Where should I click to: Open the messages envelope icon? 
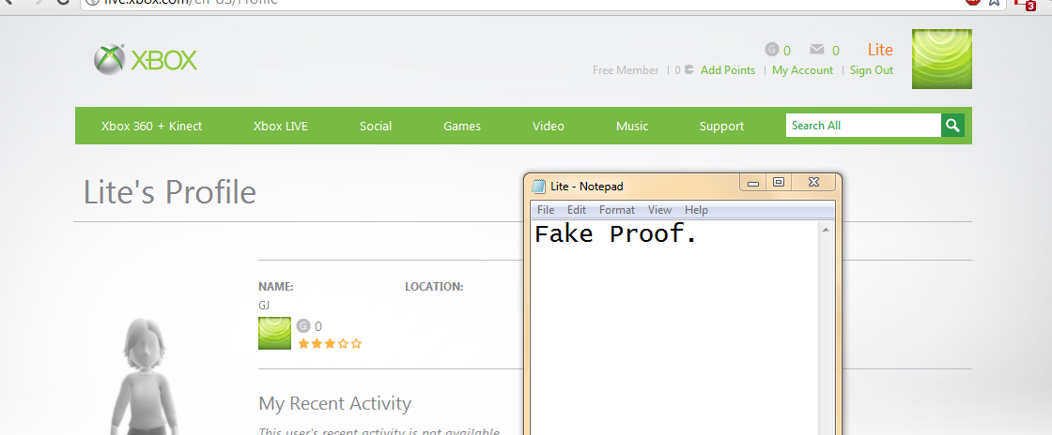click(x=816, y=49)
